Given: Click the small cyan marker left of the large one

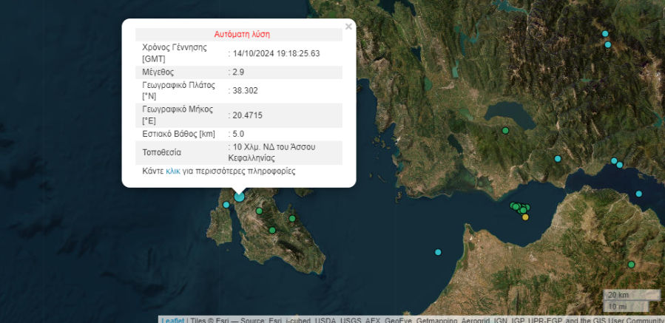Looking at the screenshot, I should tap(226, 205).
